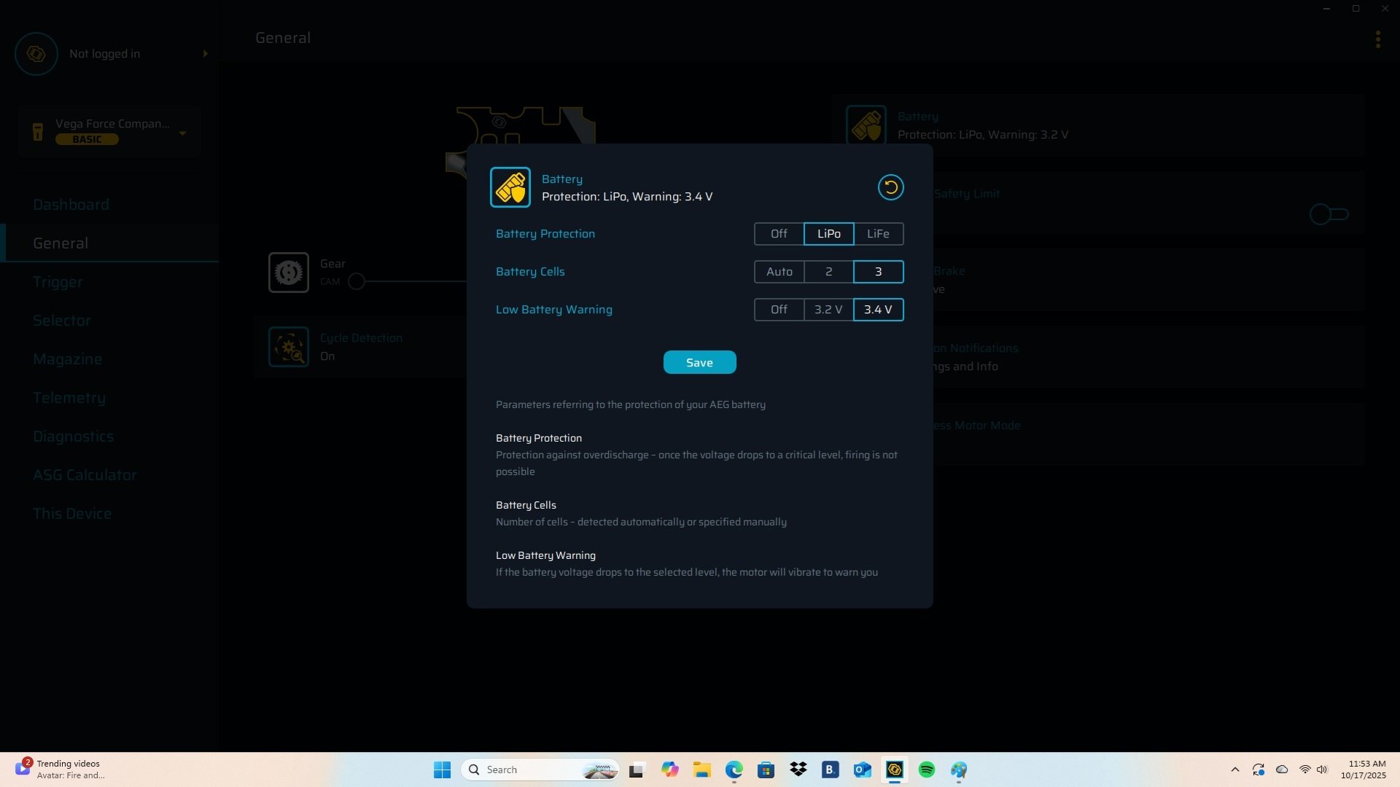Show hidden system tray icons
Screen dimensions: 1400x787
(x=1234, y=770)
